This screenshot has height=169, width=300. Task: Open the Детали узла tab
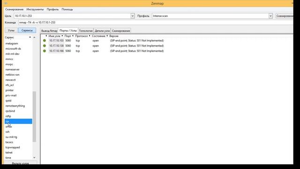point(102,31)
